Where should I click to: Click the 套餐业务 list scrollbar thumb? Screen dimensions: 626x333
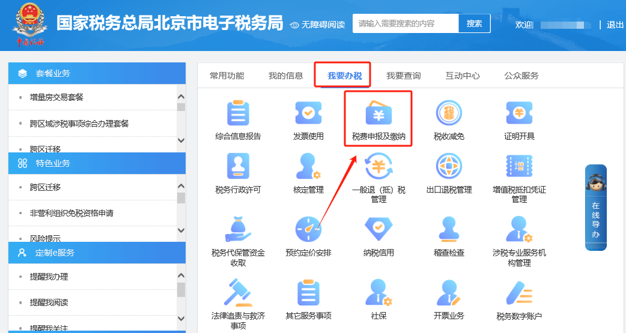181,107
